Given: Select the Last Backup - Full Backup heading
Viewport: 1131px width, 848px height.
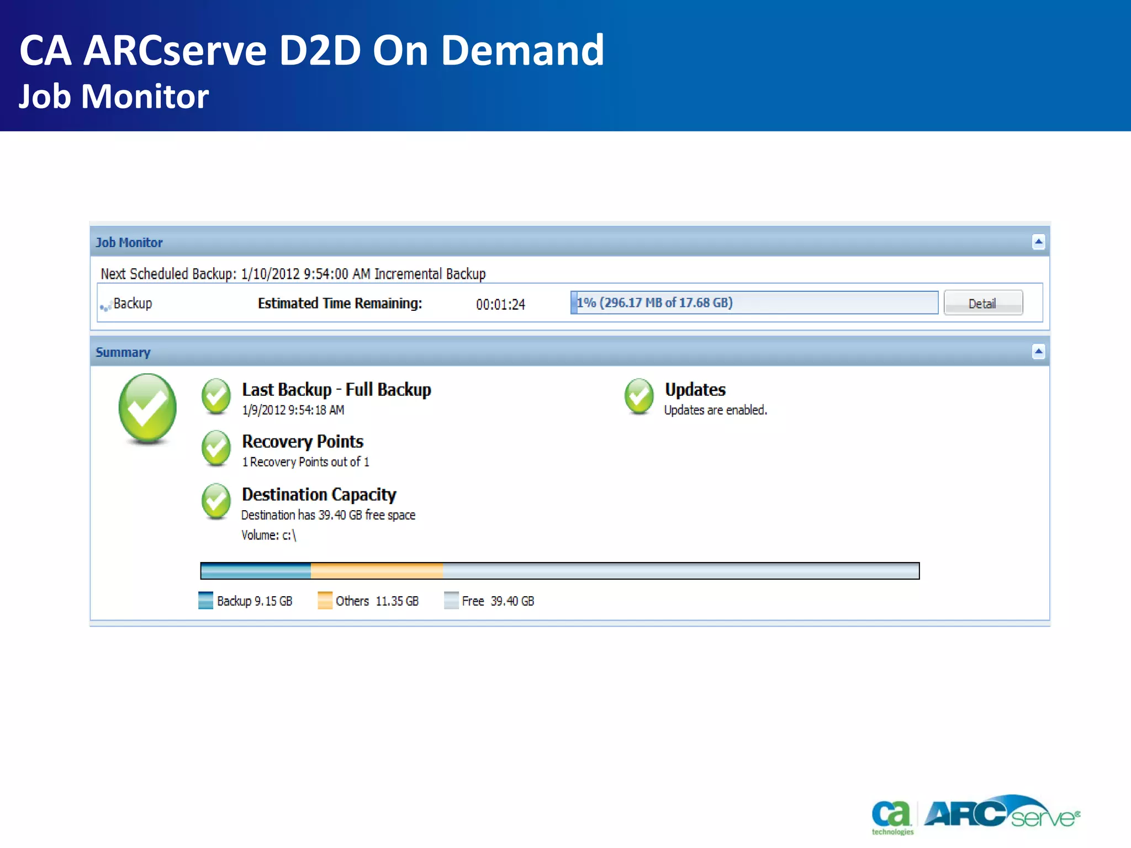Looking at the screenshot, I should pyautogui.click(x=336, y=390).
